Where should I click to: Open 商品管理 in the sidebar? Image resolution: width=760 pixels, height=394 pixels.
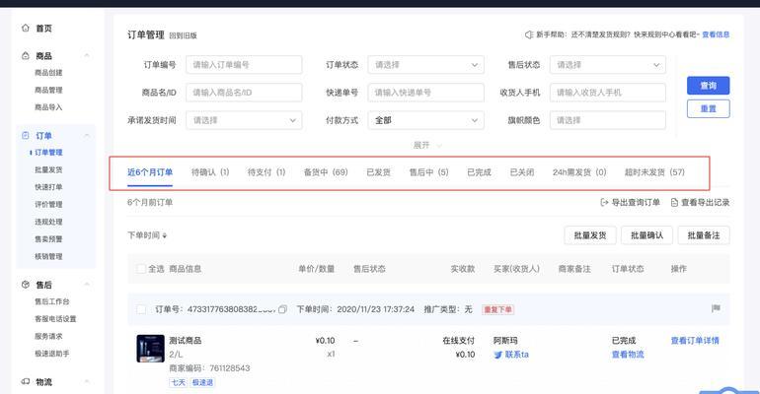[x=48, y=90]
